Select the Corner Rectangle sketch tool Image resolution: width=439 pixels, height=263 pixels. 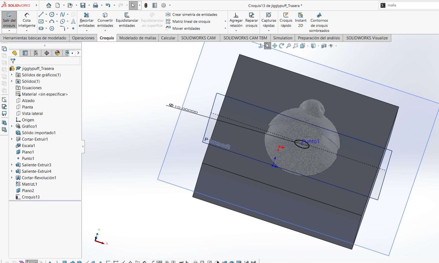(x=41, y=21)
